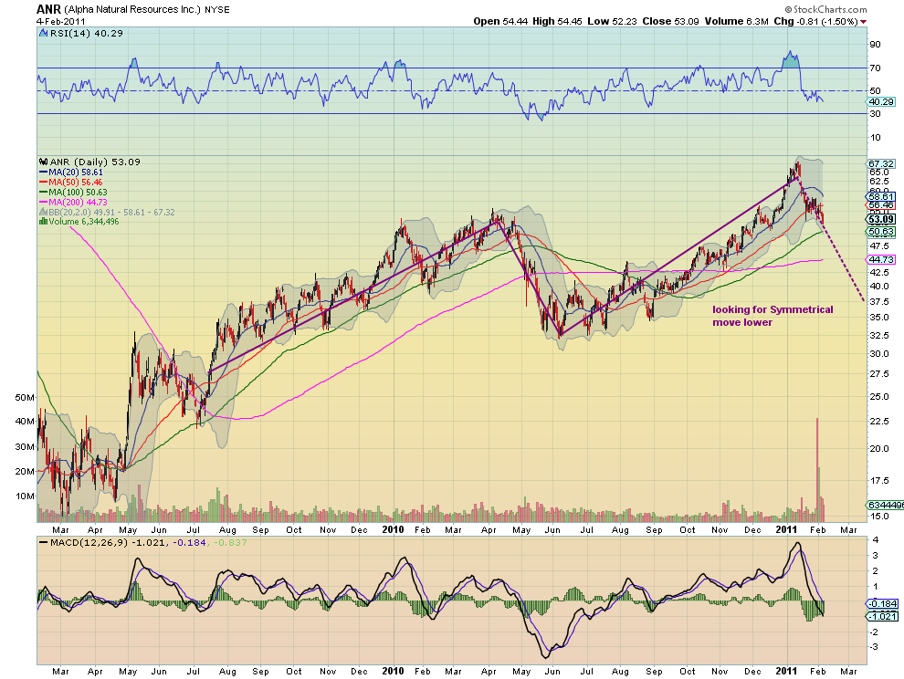Click the High 54.45 value
904x679 pixels.
[558, 21]
